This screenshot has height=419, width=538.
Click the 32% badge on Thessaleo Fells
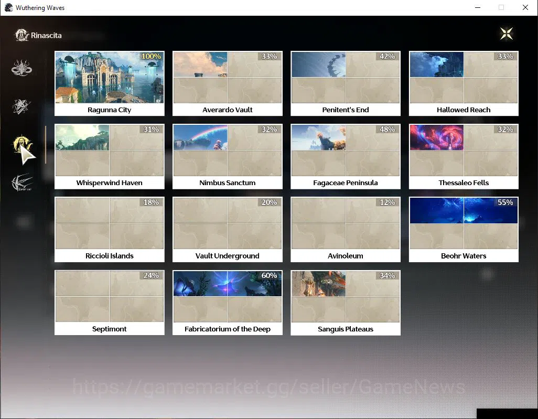(505, 130)
